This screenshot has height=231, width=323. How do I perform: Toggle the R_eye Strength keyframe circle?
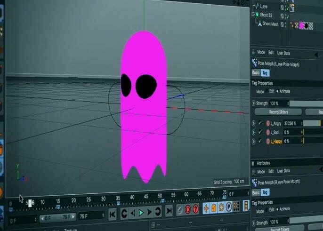point(254,223)
